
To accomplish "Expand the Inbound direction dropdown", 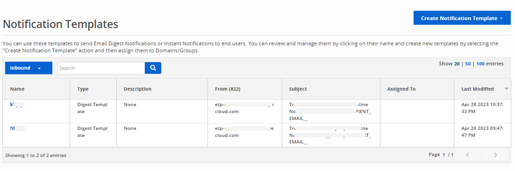I will click(29, 68).
